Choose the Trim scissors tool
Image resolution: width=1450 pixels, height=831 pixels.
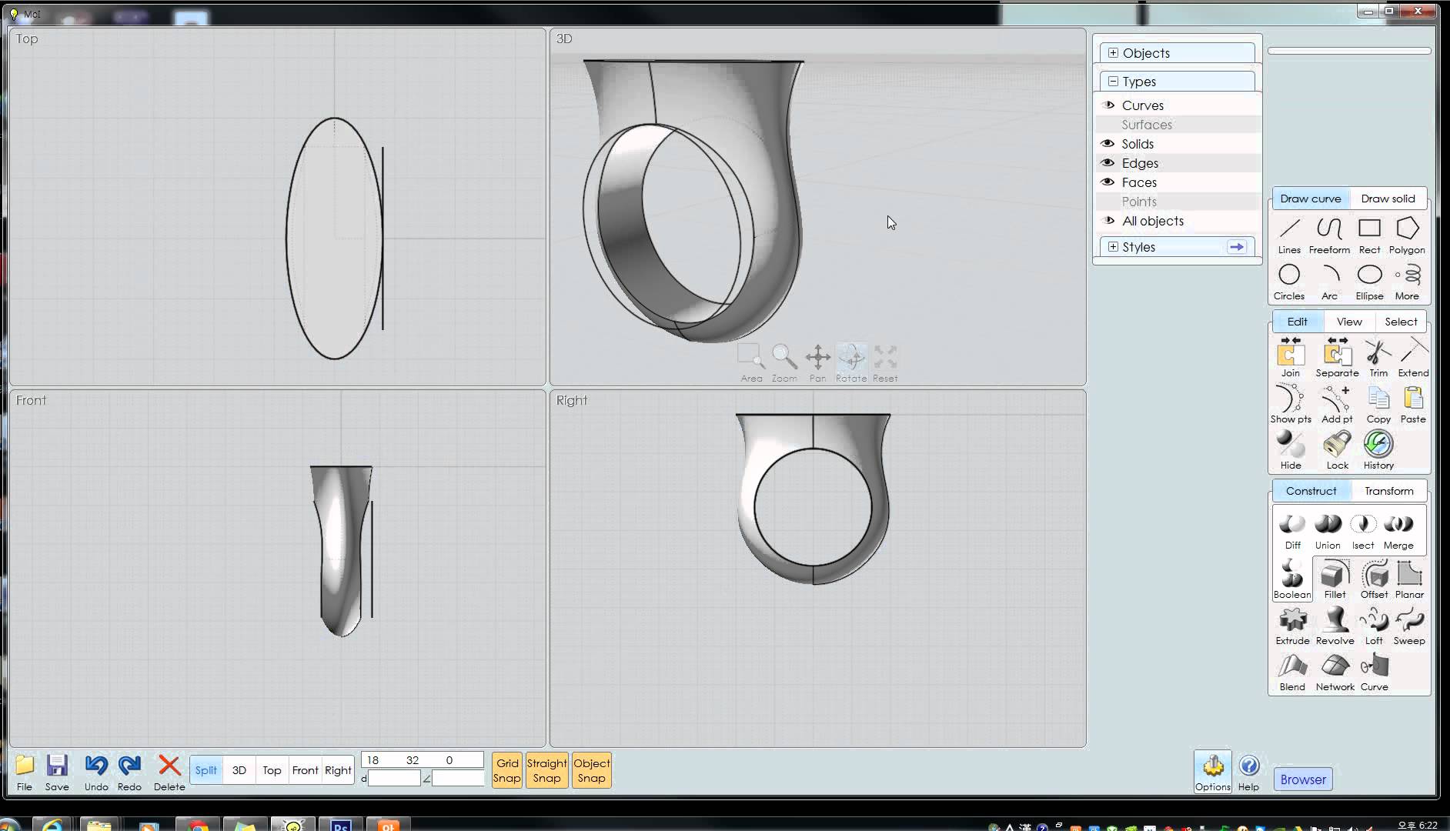[x=1378, y=359]
